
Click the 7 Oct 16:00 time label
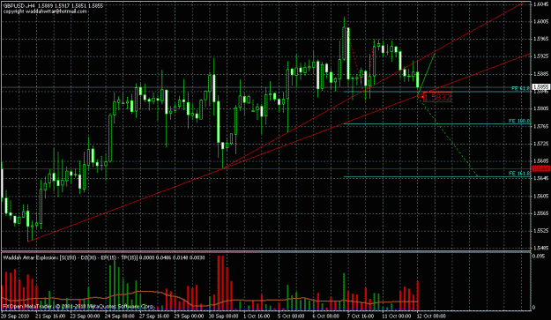(x=361, y=316)
